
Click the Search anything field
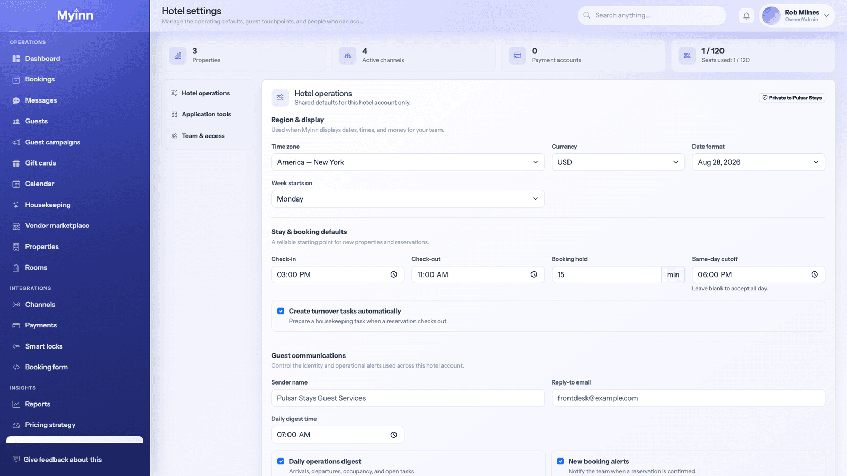click(652, 15)
